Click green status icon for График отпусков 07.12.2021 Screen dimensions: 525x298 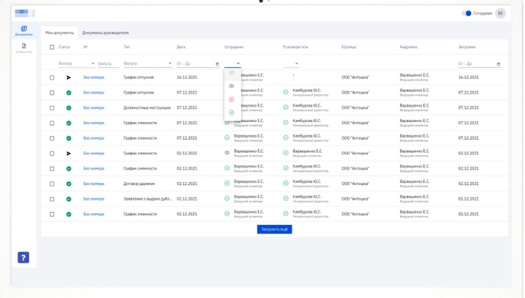point(69,93)
